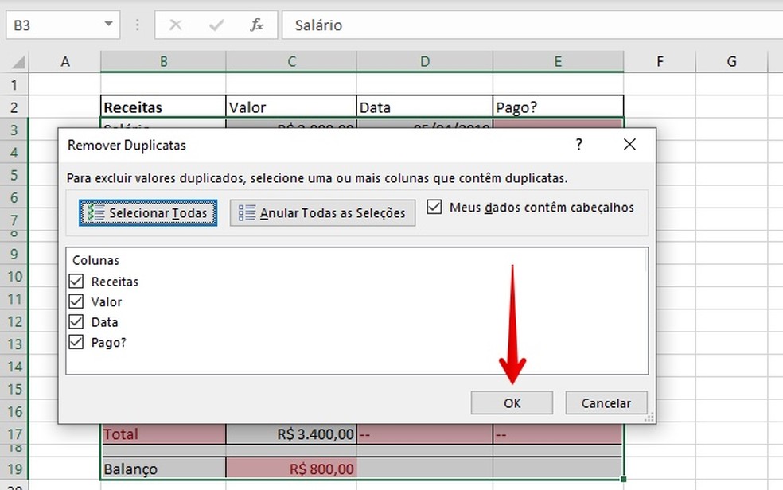Disable the 'Meus dados contêm cabeçalhos' option
Image resolution: width=783 pixels, height=490 pixels.
coord(434,206)
